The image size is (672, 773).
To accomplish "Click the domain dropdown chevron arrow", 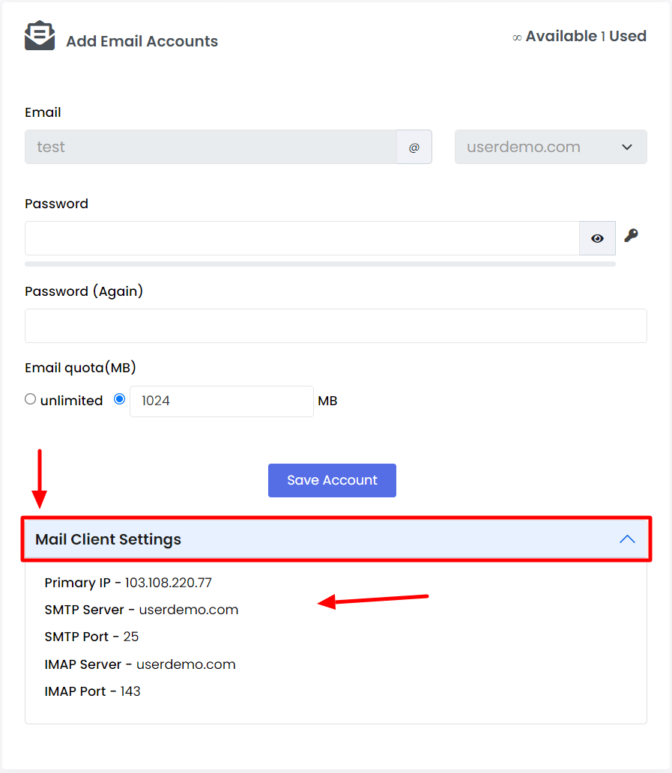I will (x=627, y=147).
